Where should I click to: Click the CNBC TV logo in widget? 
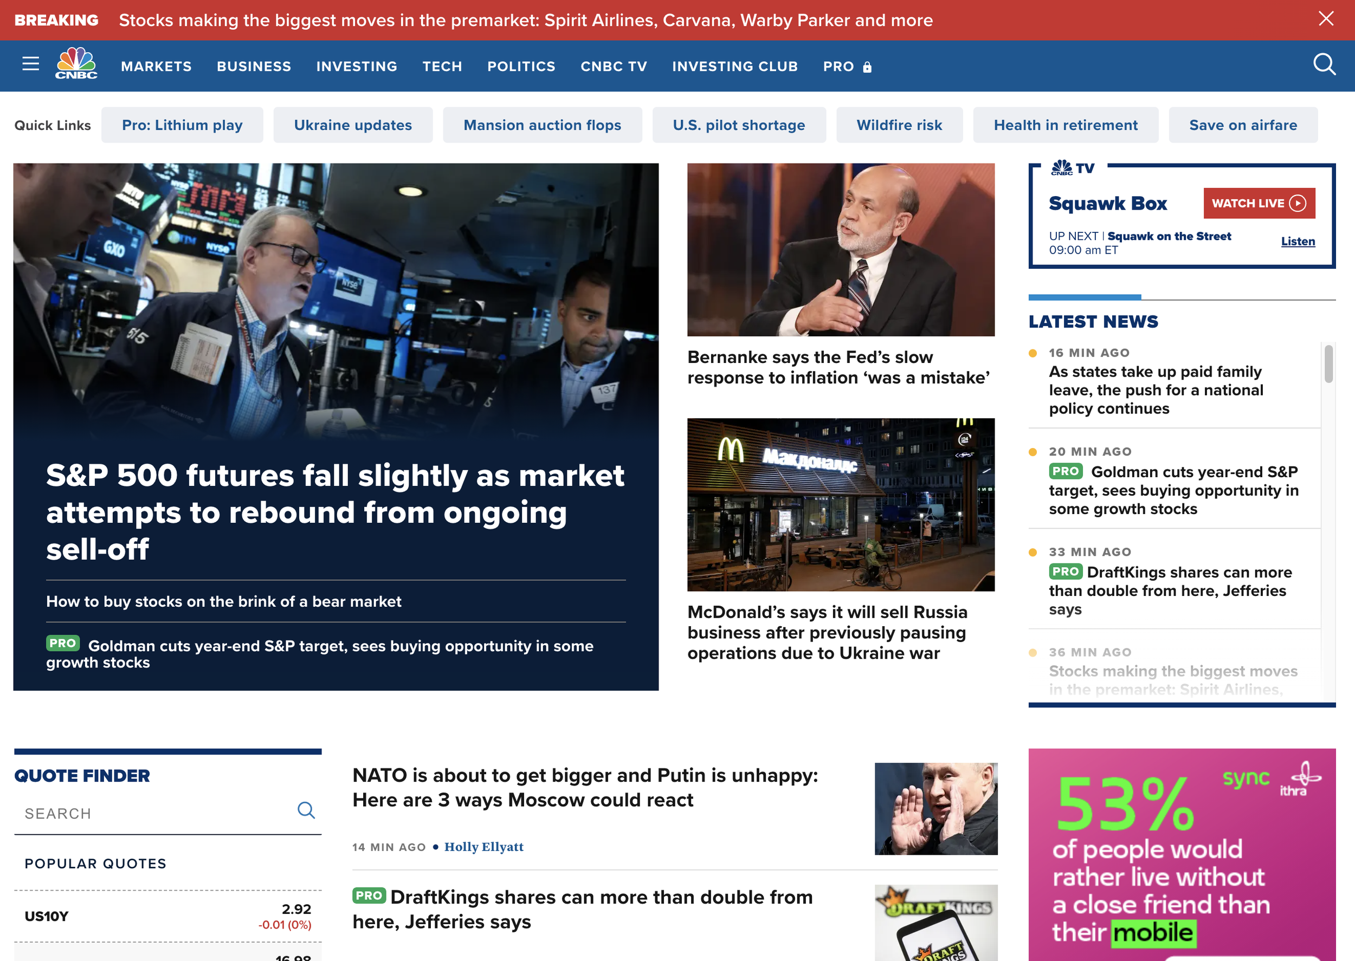[1073, 168]
